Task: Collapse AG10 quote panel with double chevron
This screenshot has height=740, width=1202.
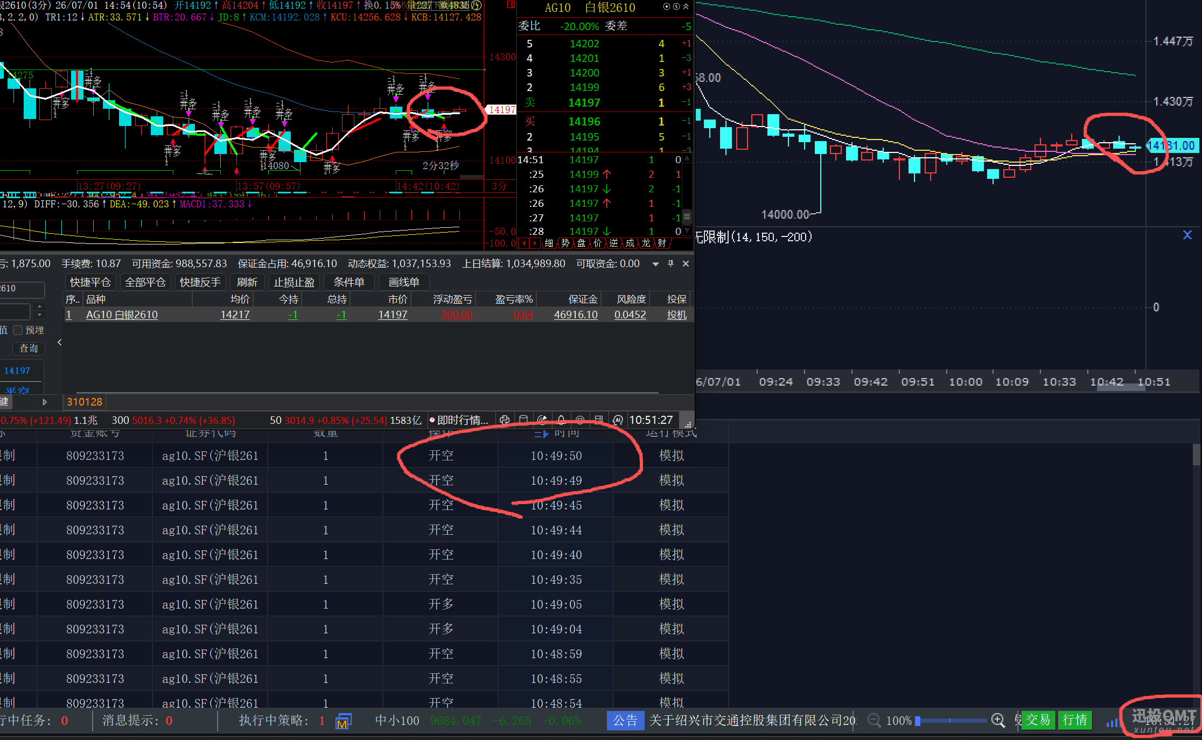Action: [686, 7]
